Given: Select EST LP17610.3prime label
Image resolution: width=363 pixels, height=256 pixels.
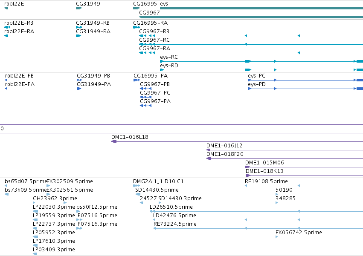Looking at the screenshot, I should (x=54, y=242).
